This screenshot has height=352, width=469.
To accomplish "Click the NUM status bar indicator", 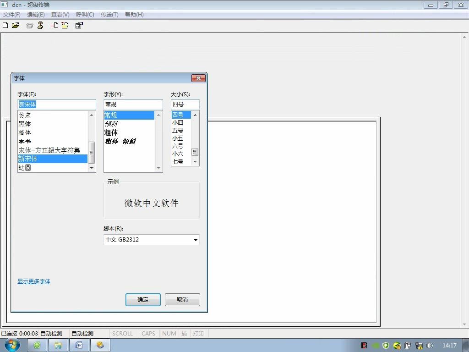I will click(x=169, y=334).
